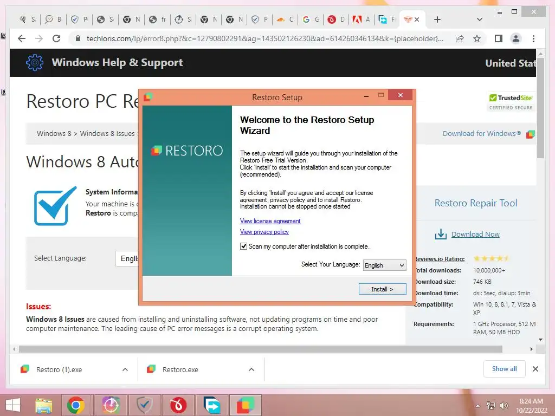
Task: Click the gear logo of Windows Help & Support
Action: coord(34,63)
